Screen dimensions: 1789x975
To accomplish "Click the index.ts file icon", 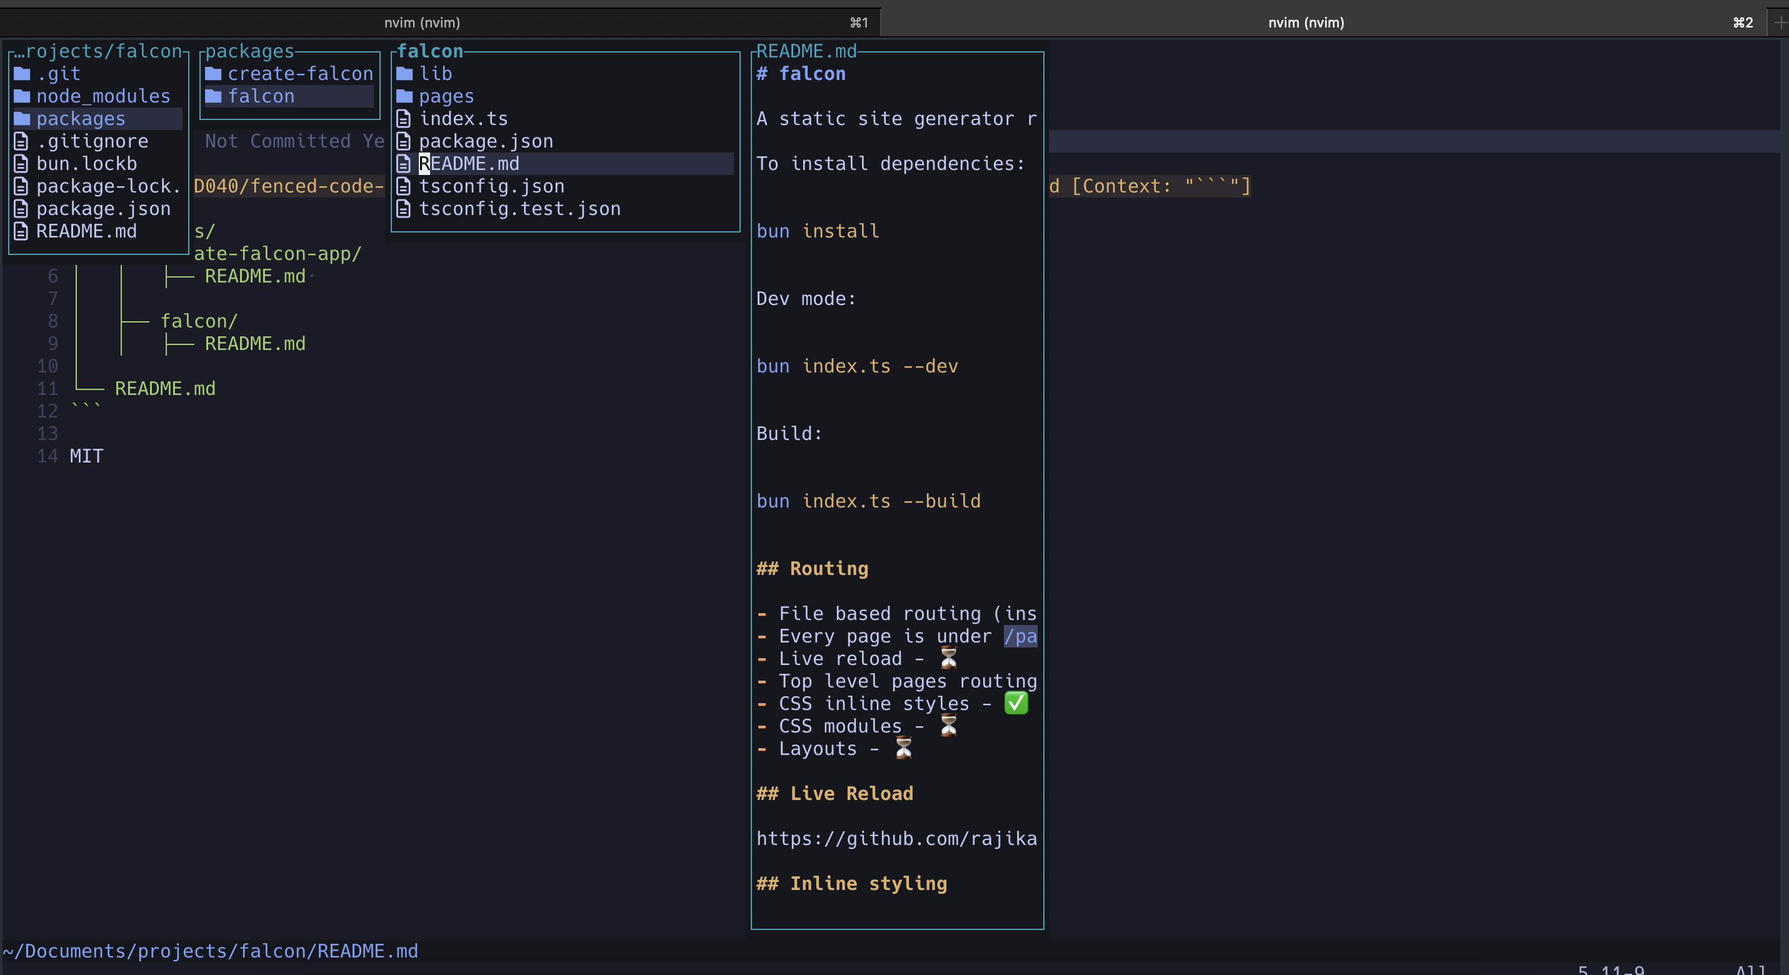I will coord(404,119).
